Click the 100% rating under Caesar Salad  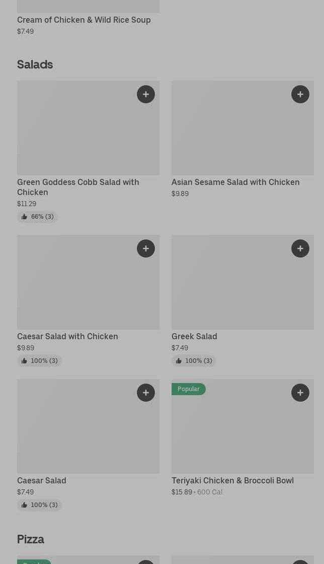39,505
